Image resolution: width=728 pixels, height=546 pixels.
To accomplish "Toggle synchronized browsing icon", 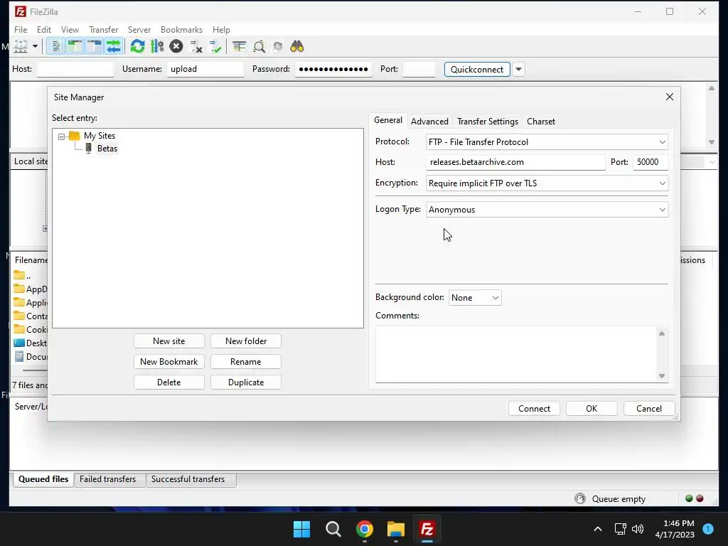I will 278,46.
